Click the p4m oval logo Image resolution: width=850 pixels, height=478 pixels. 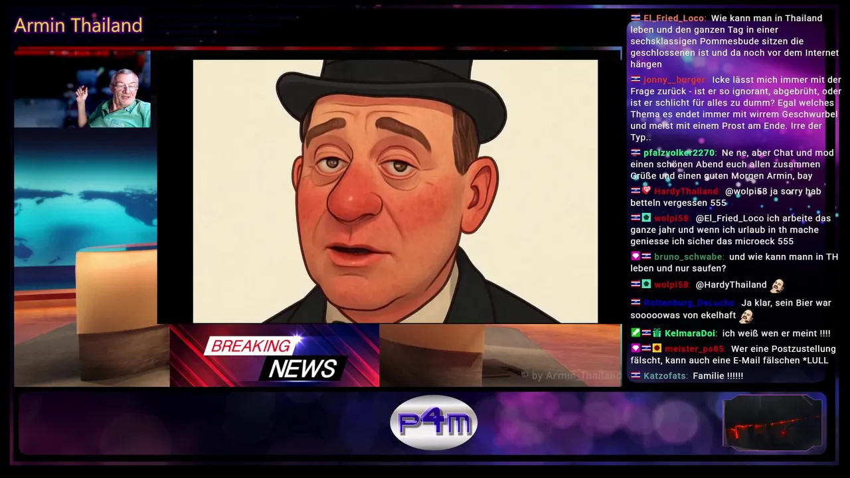point(434,423)
